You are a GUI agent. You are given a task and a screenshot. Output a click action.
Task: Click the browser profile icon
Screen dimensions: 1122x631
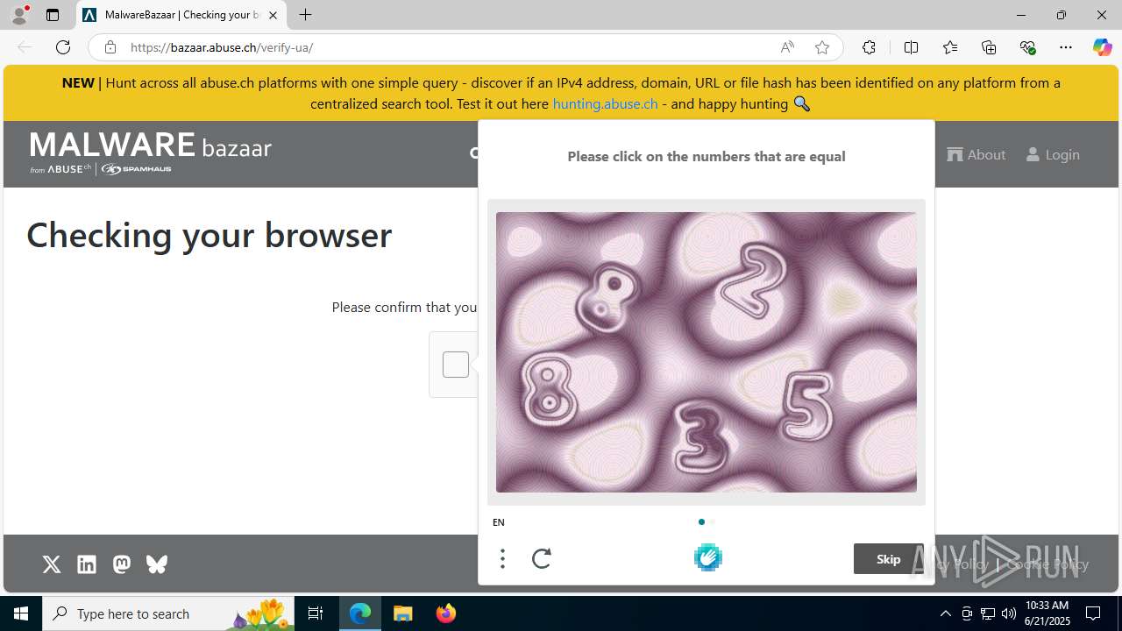tap(19, 15)
